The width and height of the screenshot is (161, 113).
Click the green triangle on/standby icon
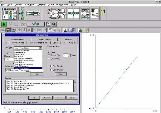pyautogui.click(x=4, y=24)
